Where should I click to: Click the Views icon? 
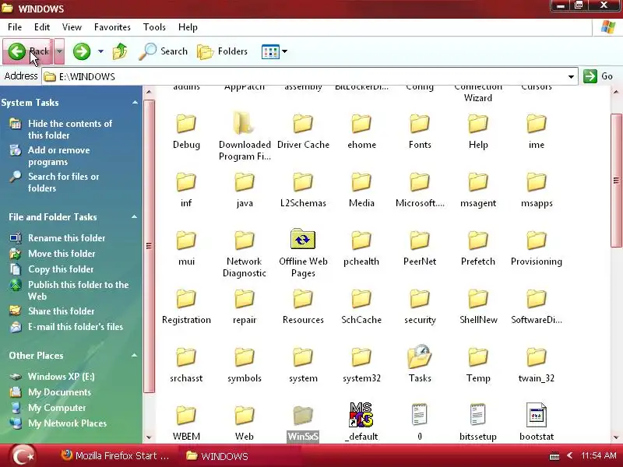(x=270, y=51)
